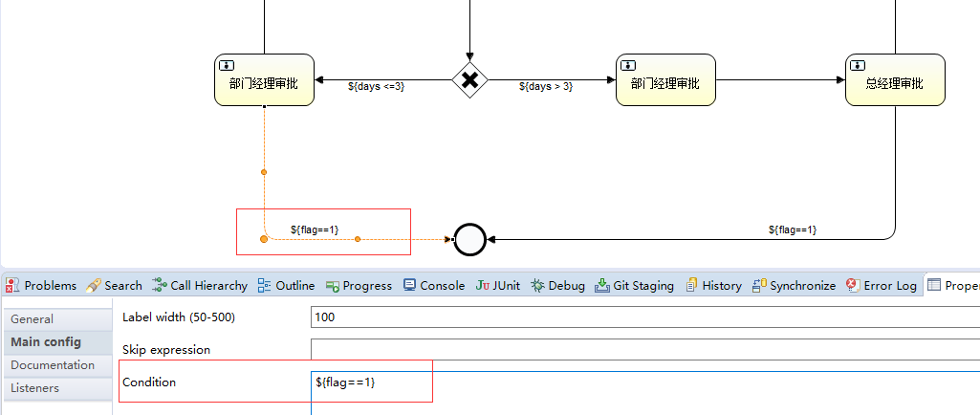Click user task icon in middle 部门经理审批
Screen dimensions: 980x415
tap(629, 65)
